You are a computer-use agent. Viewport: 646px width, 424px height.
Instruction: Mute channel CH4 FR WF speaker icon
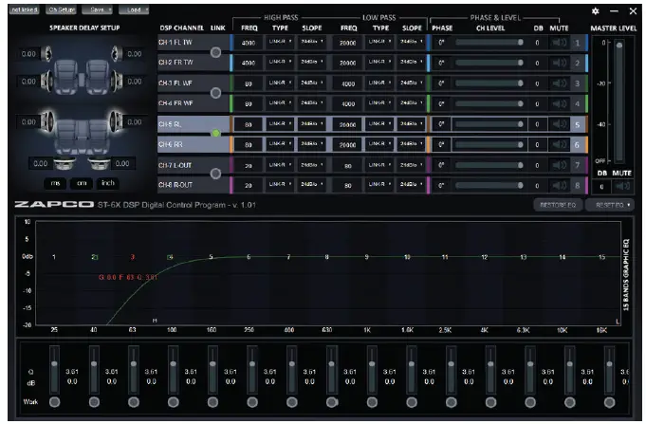point(560,103)
